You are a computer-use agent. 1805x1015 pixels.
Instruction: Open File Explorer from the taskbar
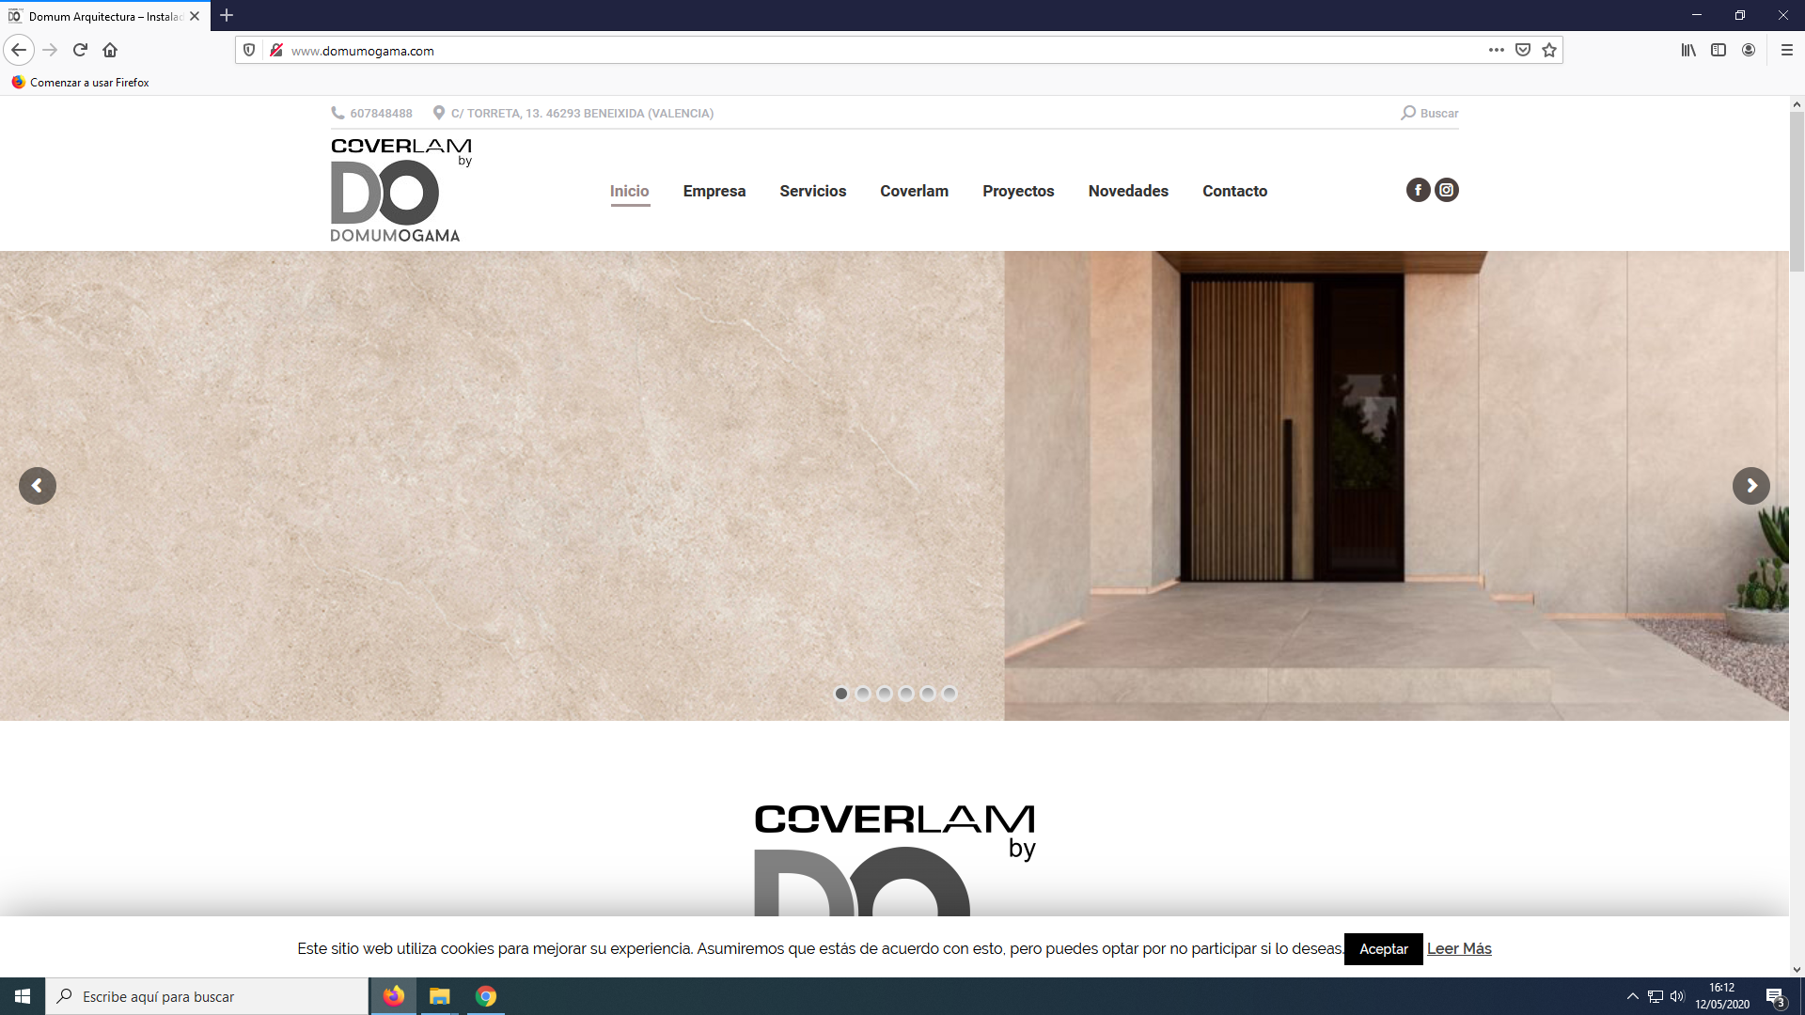point(439,996)
